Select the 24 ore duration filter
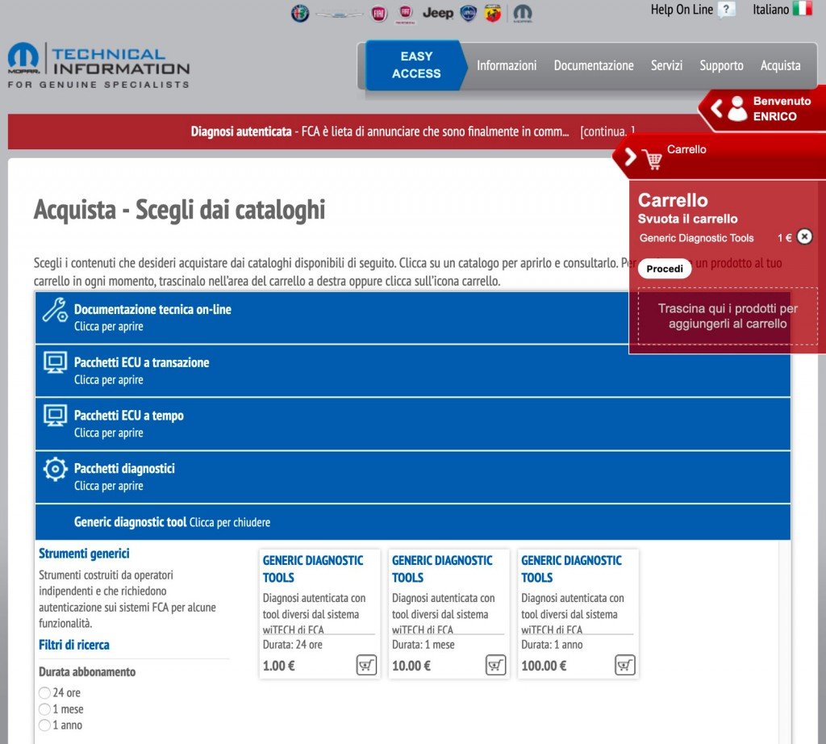The width and height of the screenshot is (826, 744). coord(44,693)
